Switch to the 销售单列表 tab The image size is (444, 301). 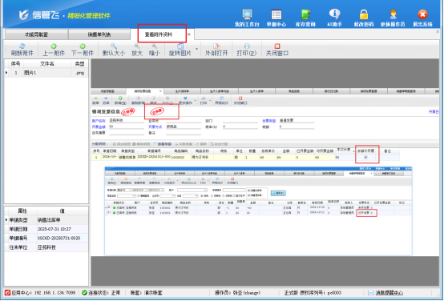(99, 34)
